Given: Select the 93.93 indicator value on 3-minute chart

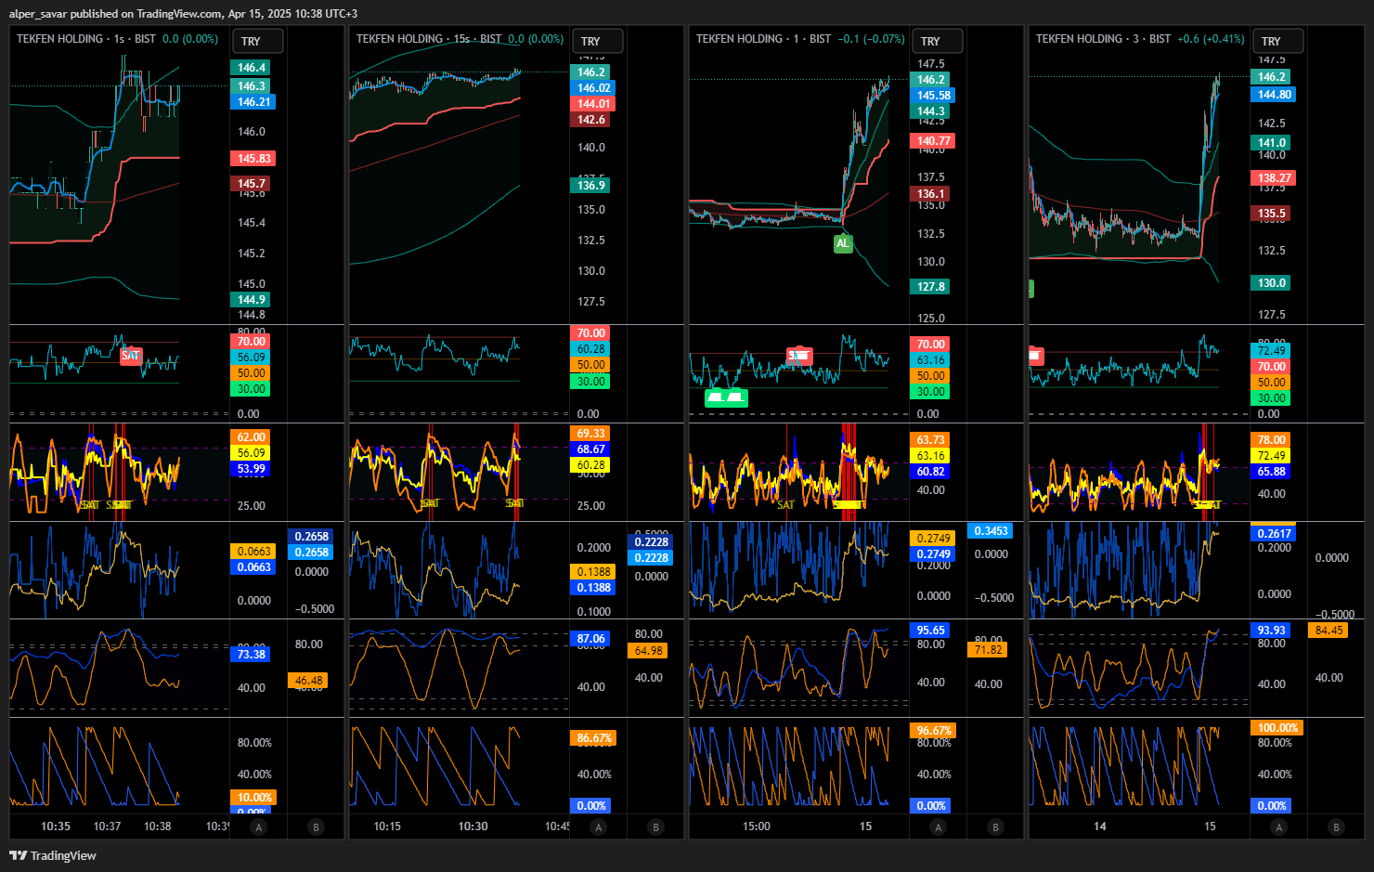Looking at the screenshot, I should coord(1271,631).
